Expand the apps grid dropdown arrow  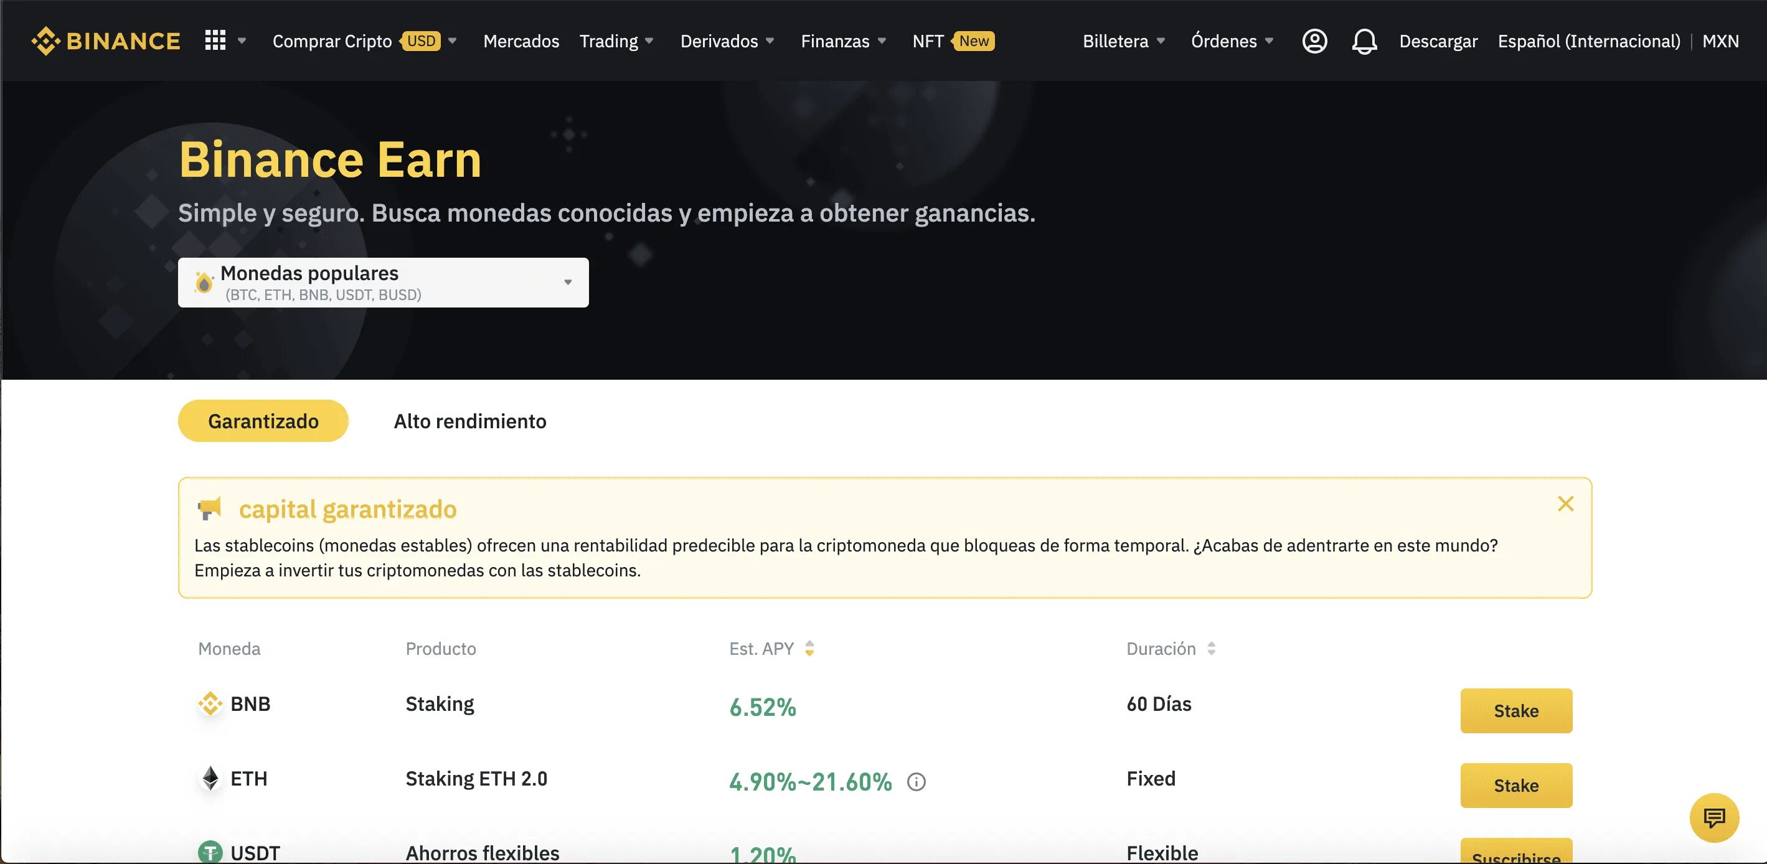coord(242,41)
